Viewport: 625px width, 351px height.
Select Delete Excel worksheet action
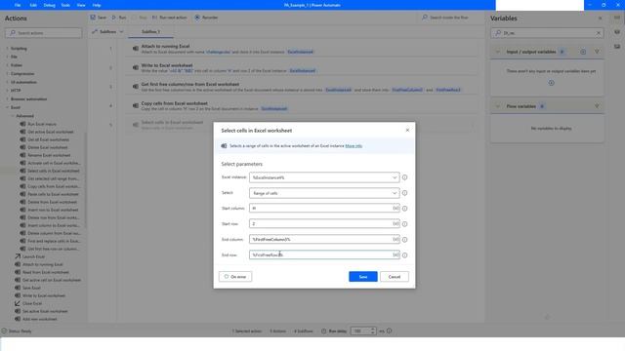(48, 147)
